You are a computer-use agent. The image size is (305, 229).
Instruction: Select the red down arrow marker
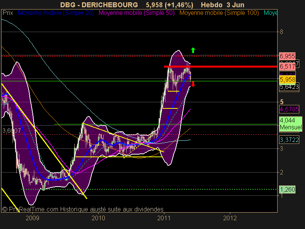193,84
